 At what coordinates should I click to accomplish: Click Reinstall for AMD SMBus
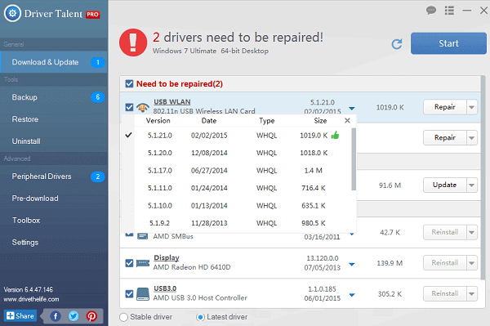(x=445, y=232)
